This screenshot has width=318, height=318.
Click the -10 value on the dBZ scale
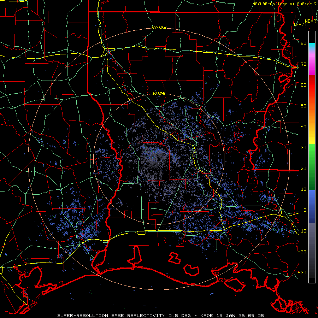(x=302, y=231)
